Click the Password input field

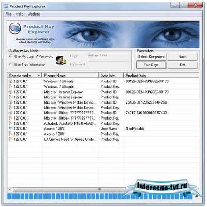[109, 64]
